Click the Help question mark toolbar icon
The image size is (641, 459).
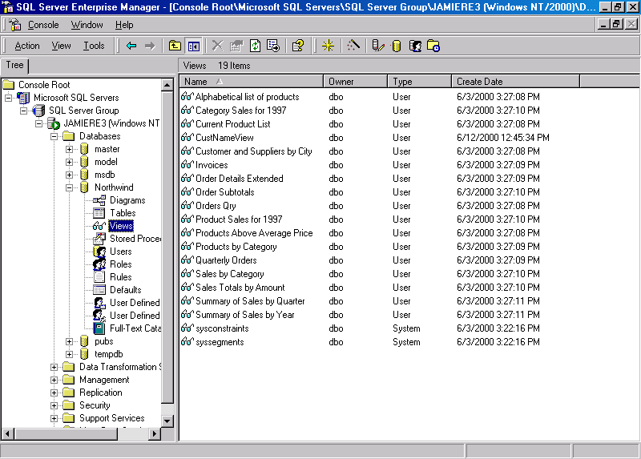[298, 46]
